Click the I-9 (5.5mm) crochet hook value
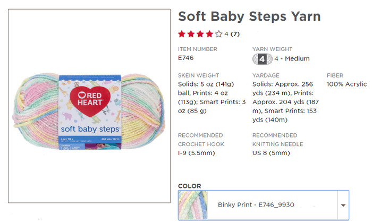This screenshot has width=372, height=223. pyautogui.click(x=197, y=153)
